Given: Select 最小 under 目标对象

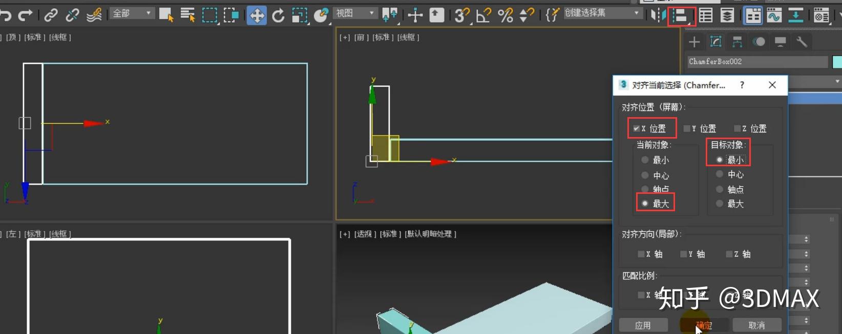Looking at the screenshot, I should 720,160.
